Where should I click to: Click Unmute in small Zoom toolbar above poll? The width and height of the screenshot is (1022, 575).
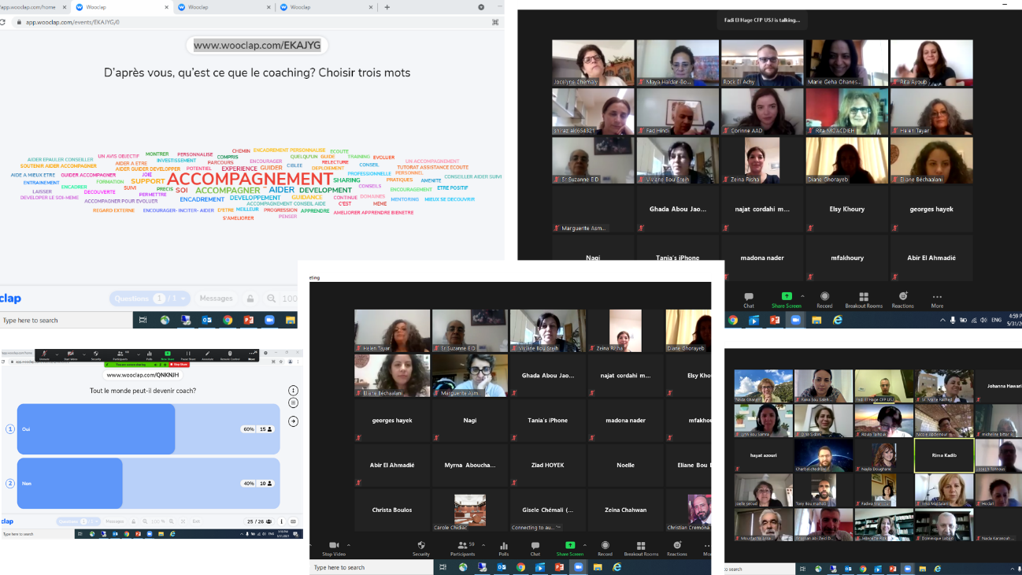pyautogui.click(x=44, y=354)
